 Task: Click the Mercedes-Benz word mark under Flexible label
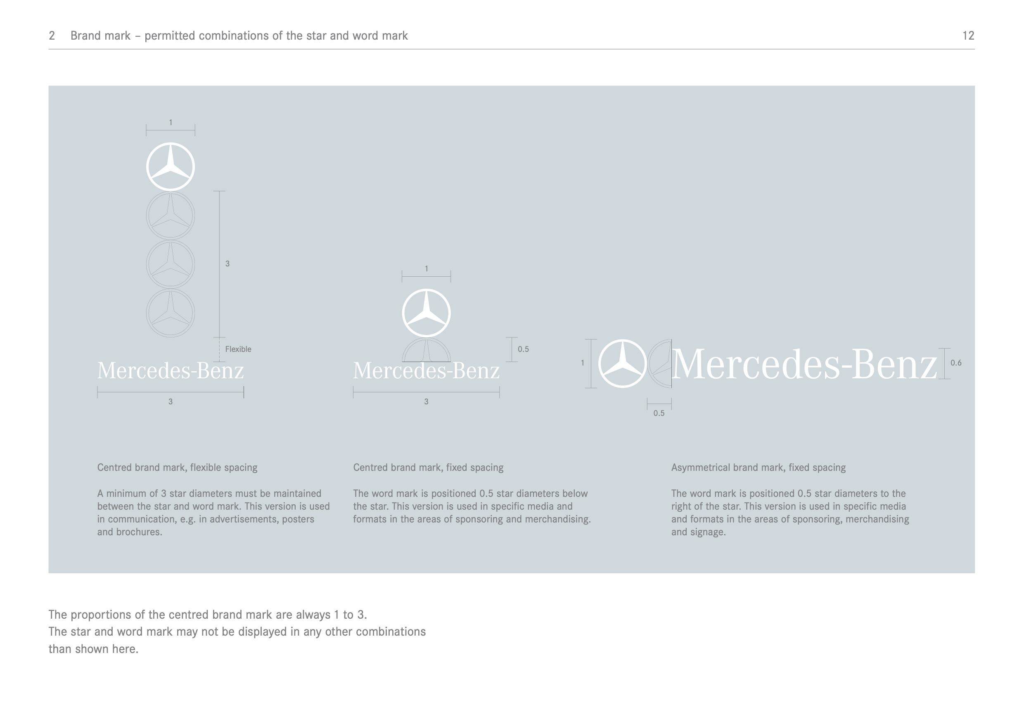pyautogui.click(x=171, y=371)
